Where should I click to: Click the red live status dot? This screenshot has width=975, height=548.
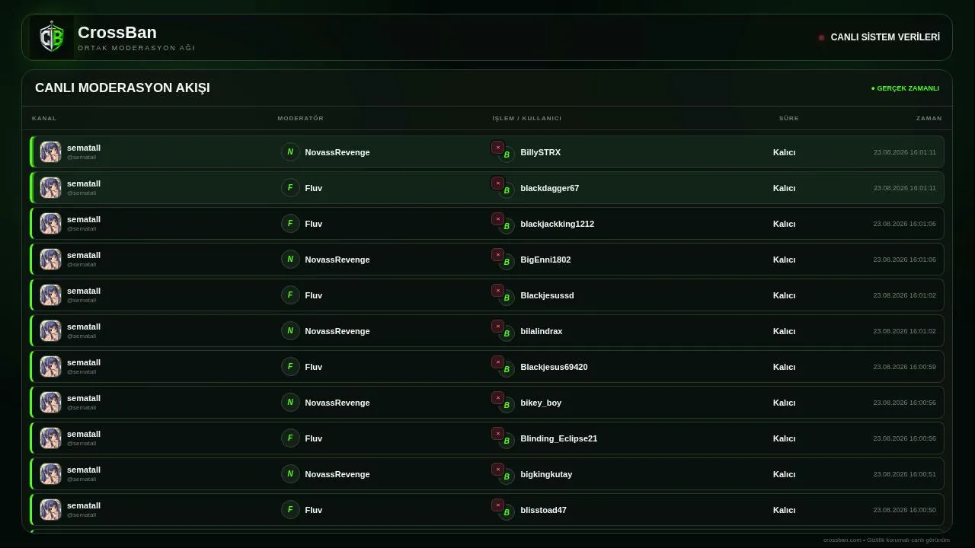click(x=821, y=37)
